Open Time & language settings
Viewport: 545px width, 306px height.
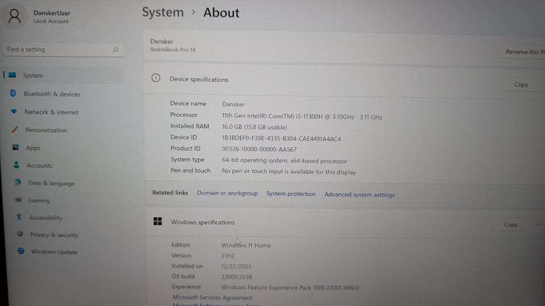(x=52, y=183)
